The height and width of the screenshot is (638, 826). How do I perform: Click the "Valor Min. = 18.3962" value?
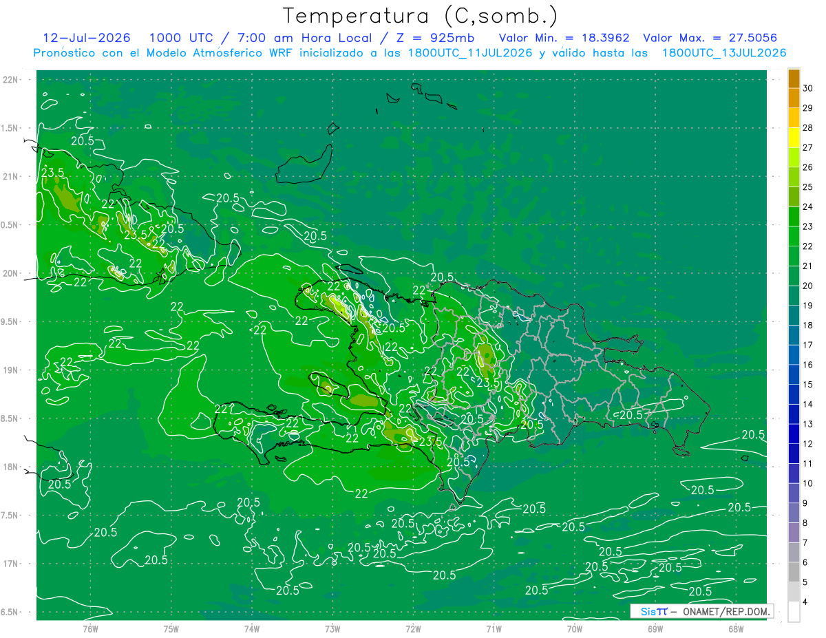click(563, 38)
